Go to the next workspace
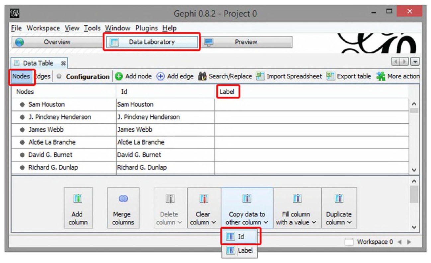The height and width of the screenshot is (263, 431). [408, 242]
